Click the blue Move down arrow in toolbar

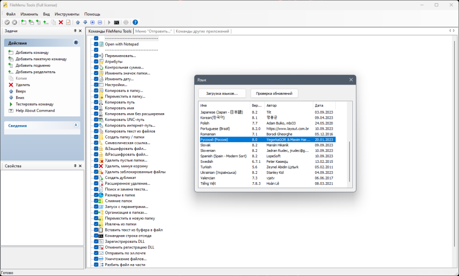pyautogui.click(x=85, y=22)
